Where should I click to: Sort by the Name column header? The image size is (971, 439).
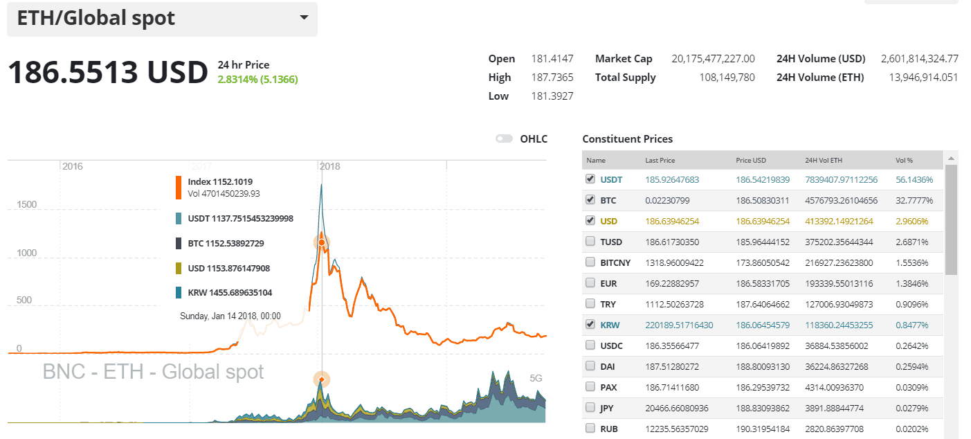click(596, 160)
